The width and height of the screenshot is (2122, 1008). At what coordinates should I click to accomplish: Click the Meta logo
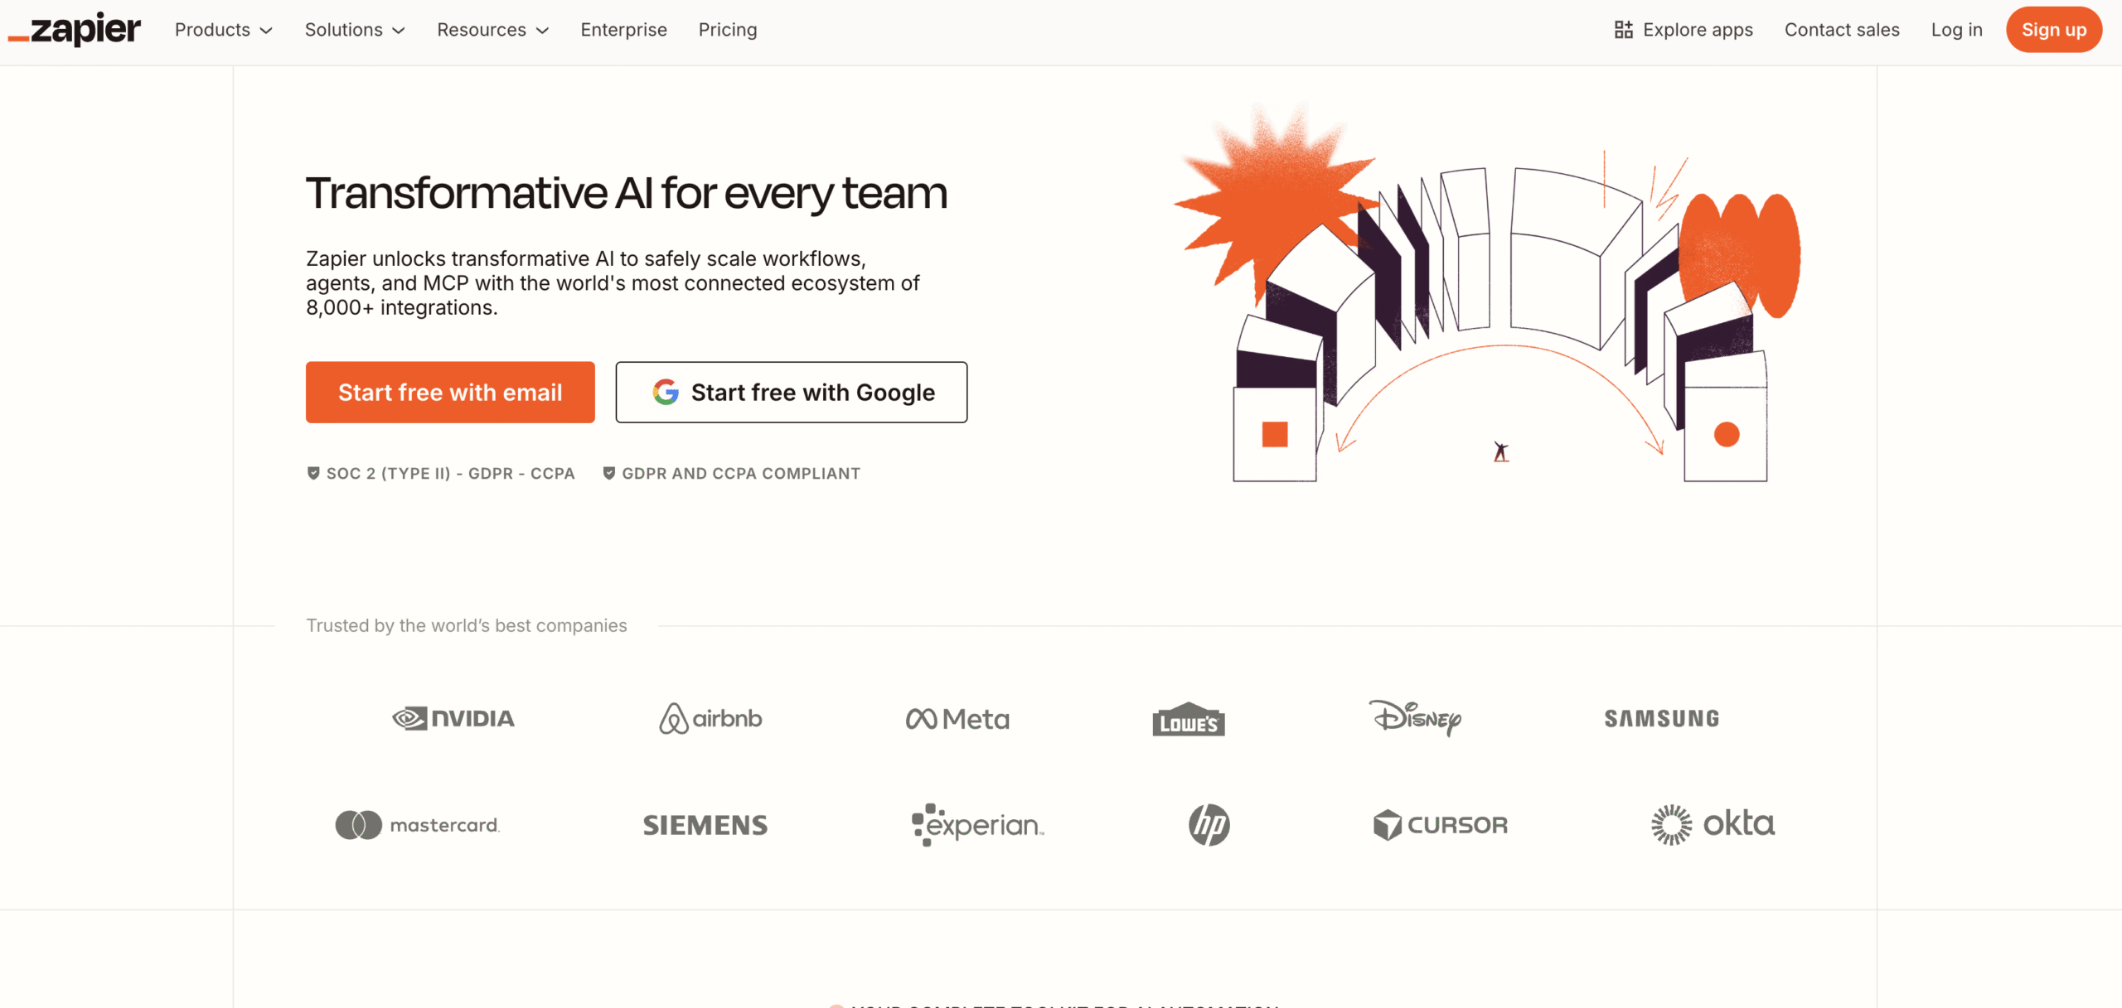click(957, 718)
